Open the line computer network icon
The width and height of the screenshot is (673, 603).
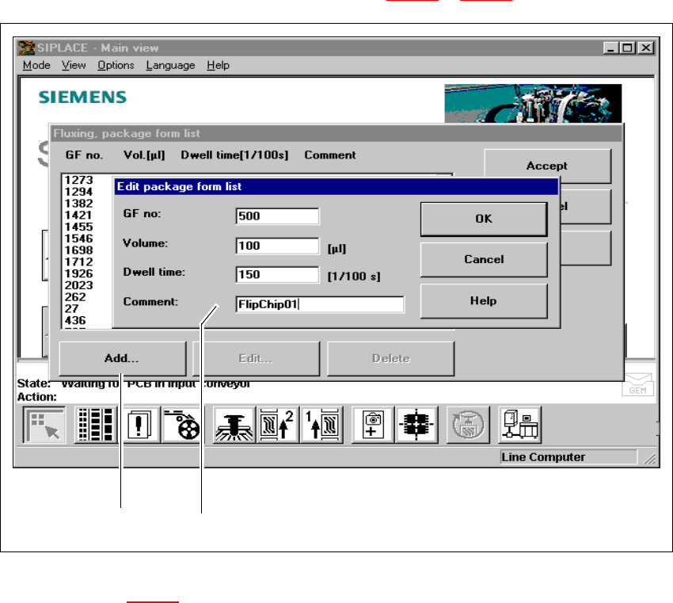519,425
